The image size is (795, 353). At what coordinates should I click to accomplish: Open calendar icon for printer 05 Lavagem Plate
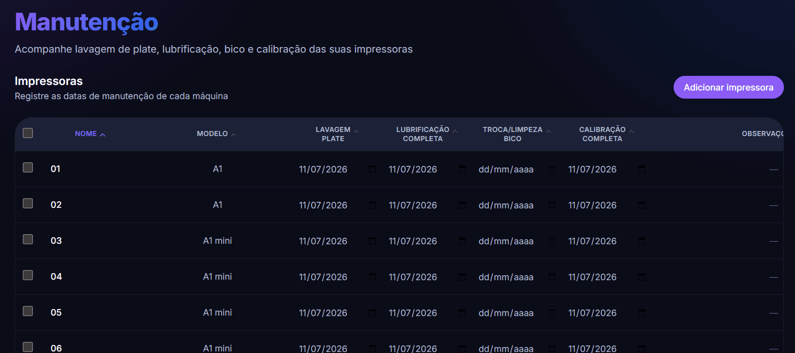pyautogui.click(x=373, y=313)
